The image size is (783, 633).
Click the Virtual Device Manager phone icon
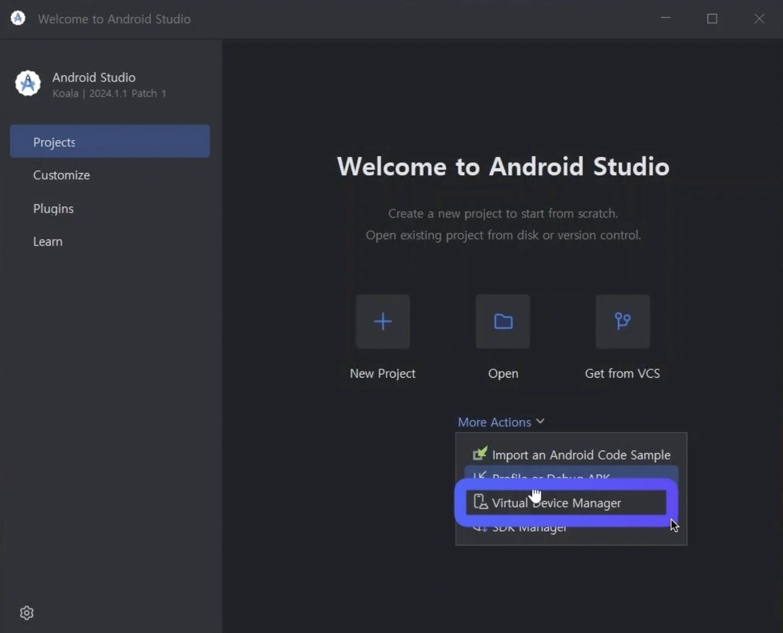point(480,502)
